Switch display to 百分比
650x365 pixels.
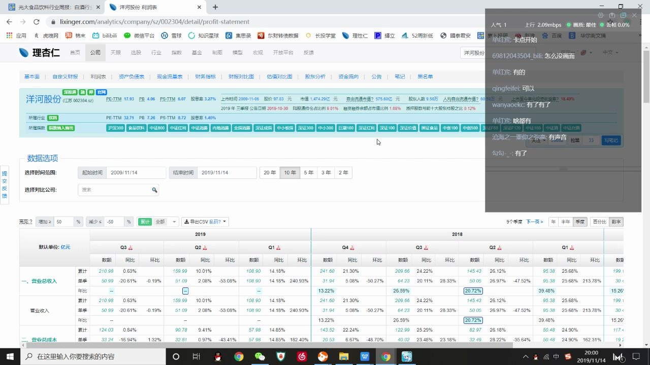point(600,222)
